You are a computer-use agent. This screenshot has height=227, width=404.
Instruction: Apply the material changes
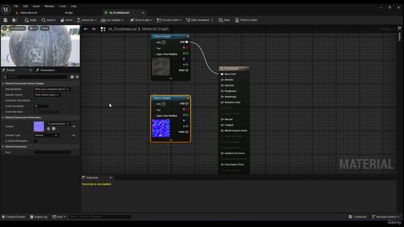(x=30, y=20)
